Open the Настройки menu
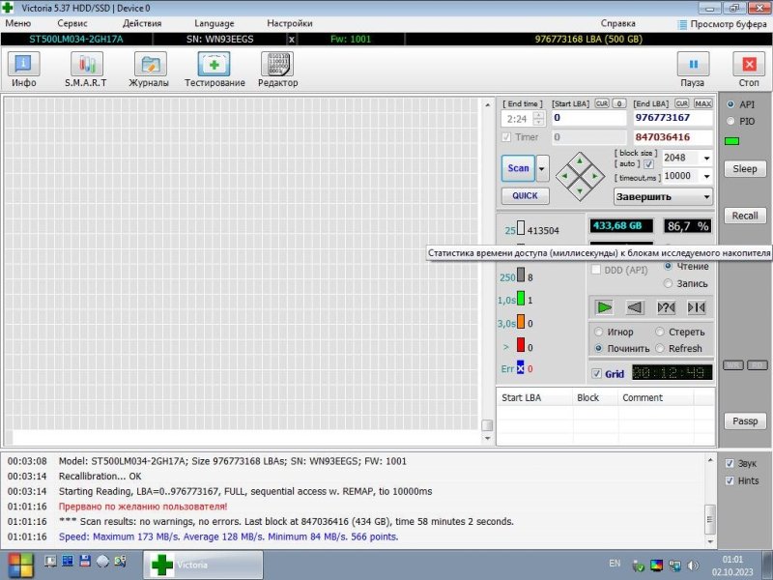 coord(289,23)
